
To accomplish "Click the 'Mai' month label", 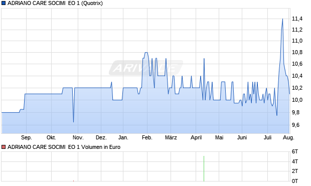I will click(219, 137).
